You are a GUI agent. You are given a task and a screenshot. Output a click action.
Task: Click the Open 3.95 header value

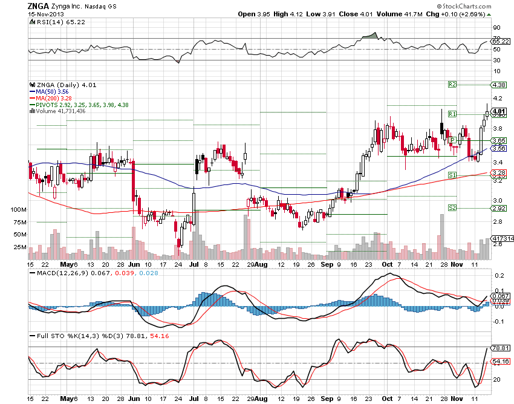[254, 14]
